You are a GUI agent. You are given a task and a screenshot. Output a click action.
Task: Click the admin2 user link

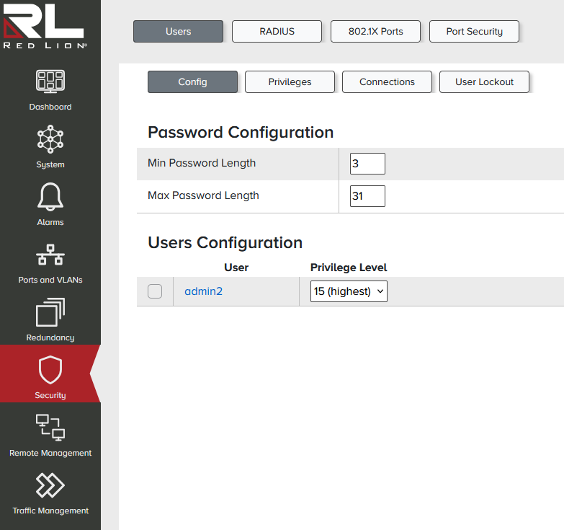203,291
